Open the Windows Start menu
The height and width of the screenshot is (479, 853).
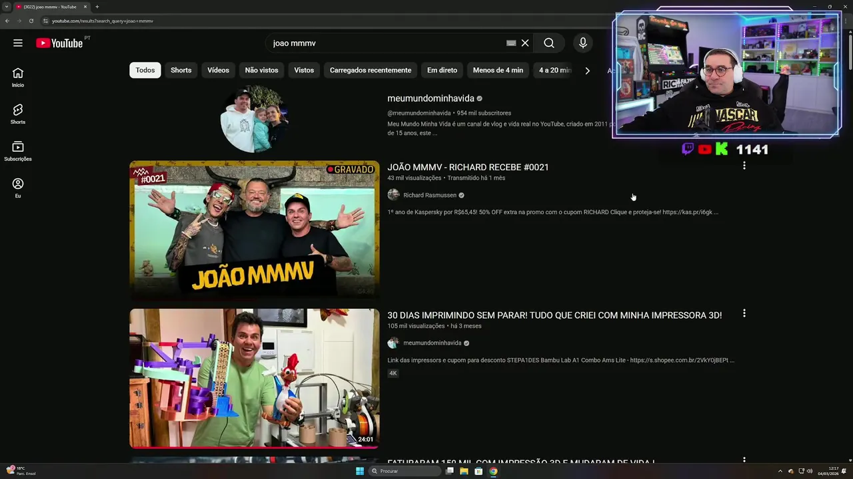360,471
